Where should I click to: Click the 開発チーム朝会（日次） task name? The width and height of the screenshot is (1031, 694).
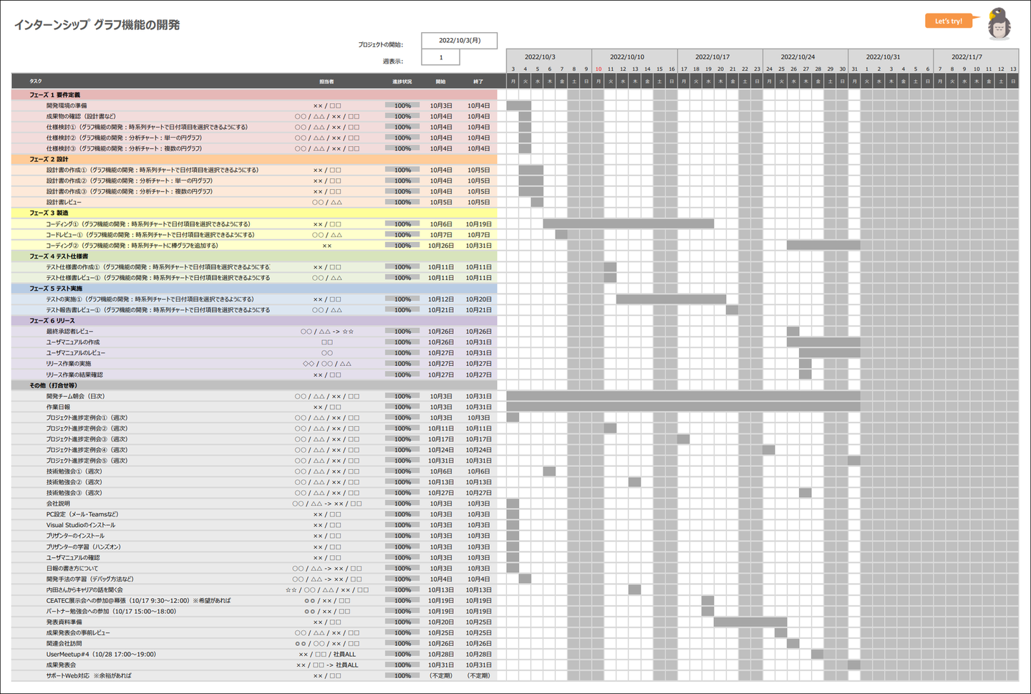75,396
